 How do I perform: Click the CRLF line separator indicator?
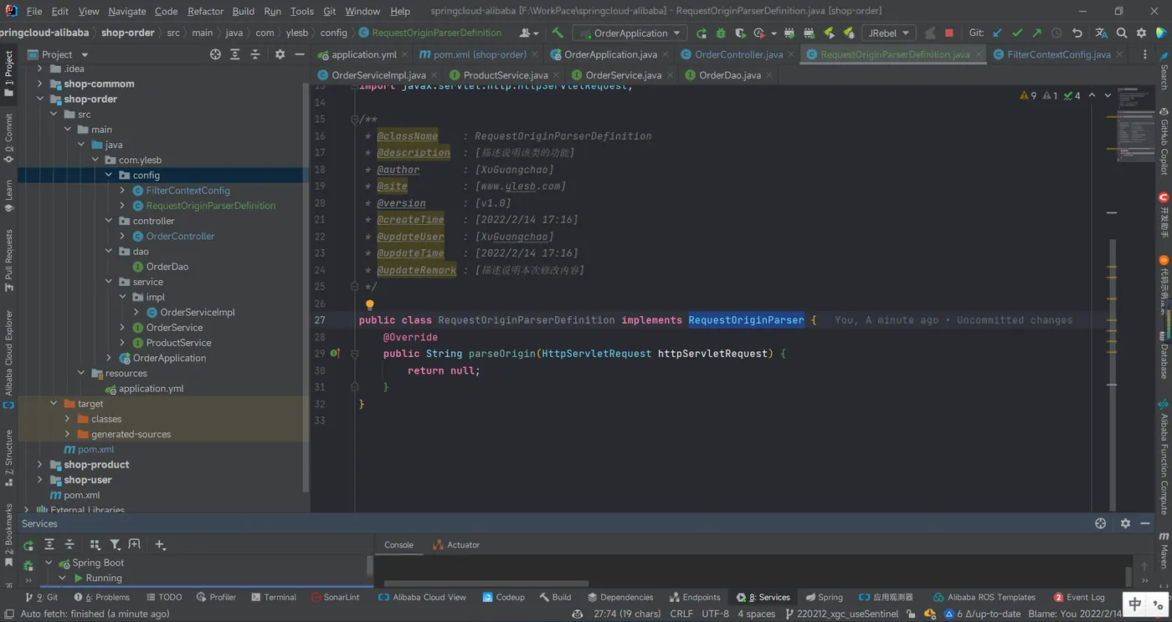click(x=681, y=614)
